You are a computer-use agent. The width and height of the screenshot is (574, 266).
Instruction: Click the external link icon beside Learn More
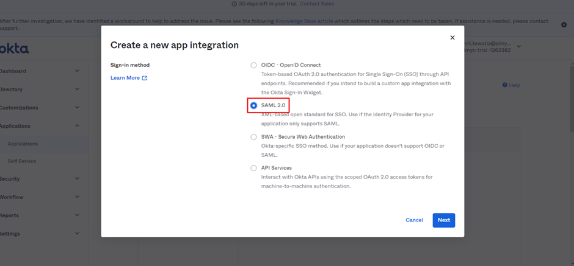click(x=145, y=78)
